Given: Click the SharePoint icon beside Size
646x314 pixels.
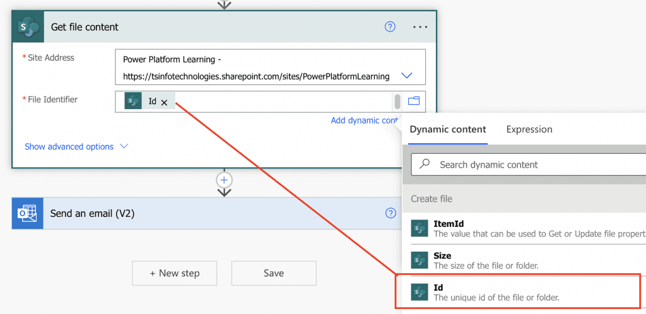Looking at the screenshot, I should pos(420,260).
